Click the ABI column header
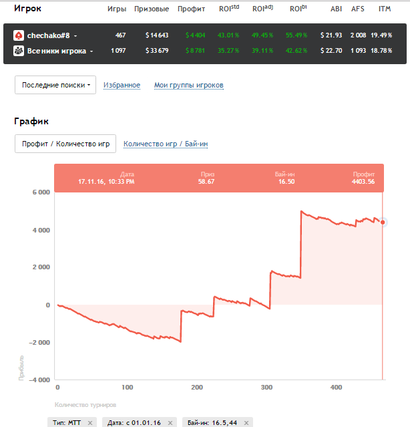 point(336,9)
